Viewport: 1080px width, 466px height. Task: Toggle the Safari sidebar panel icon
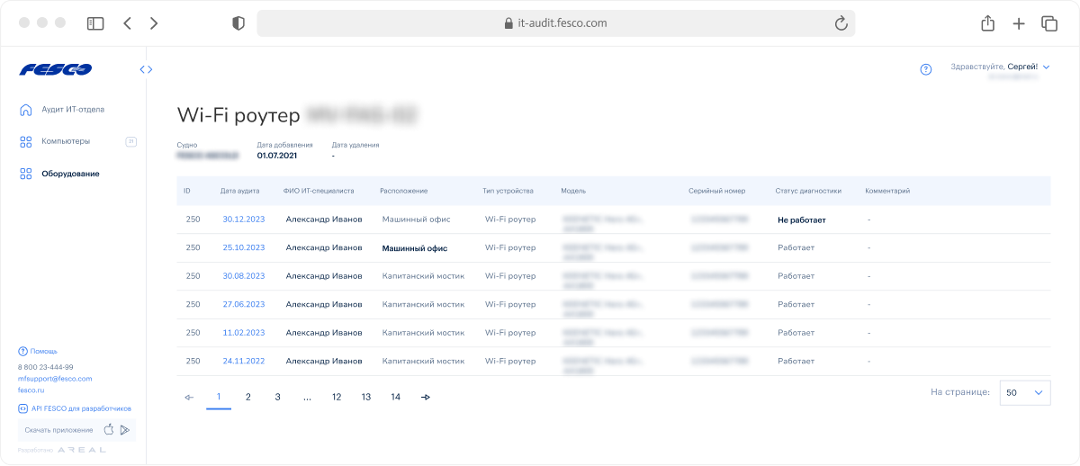tap(95, 23)
